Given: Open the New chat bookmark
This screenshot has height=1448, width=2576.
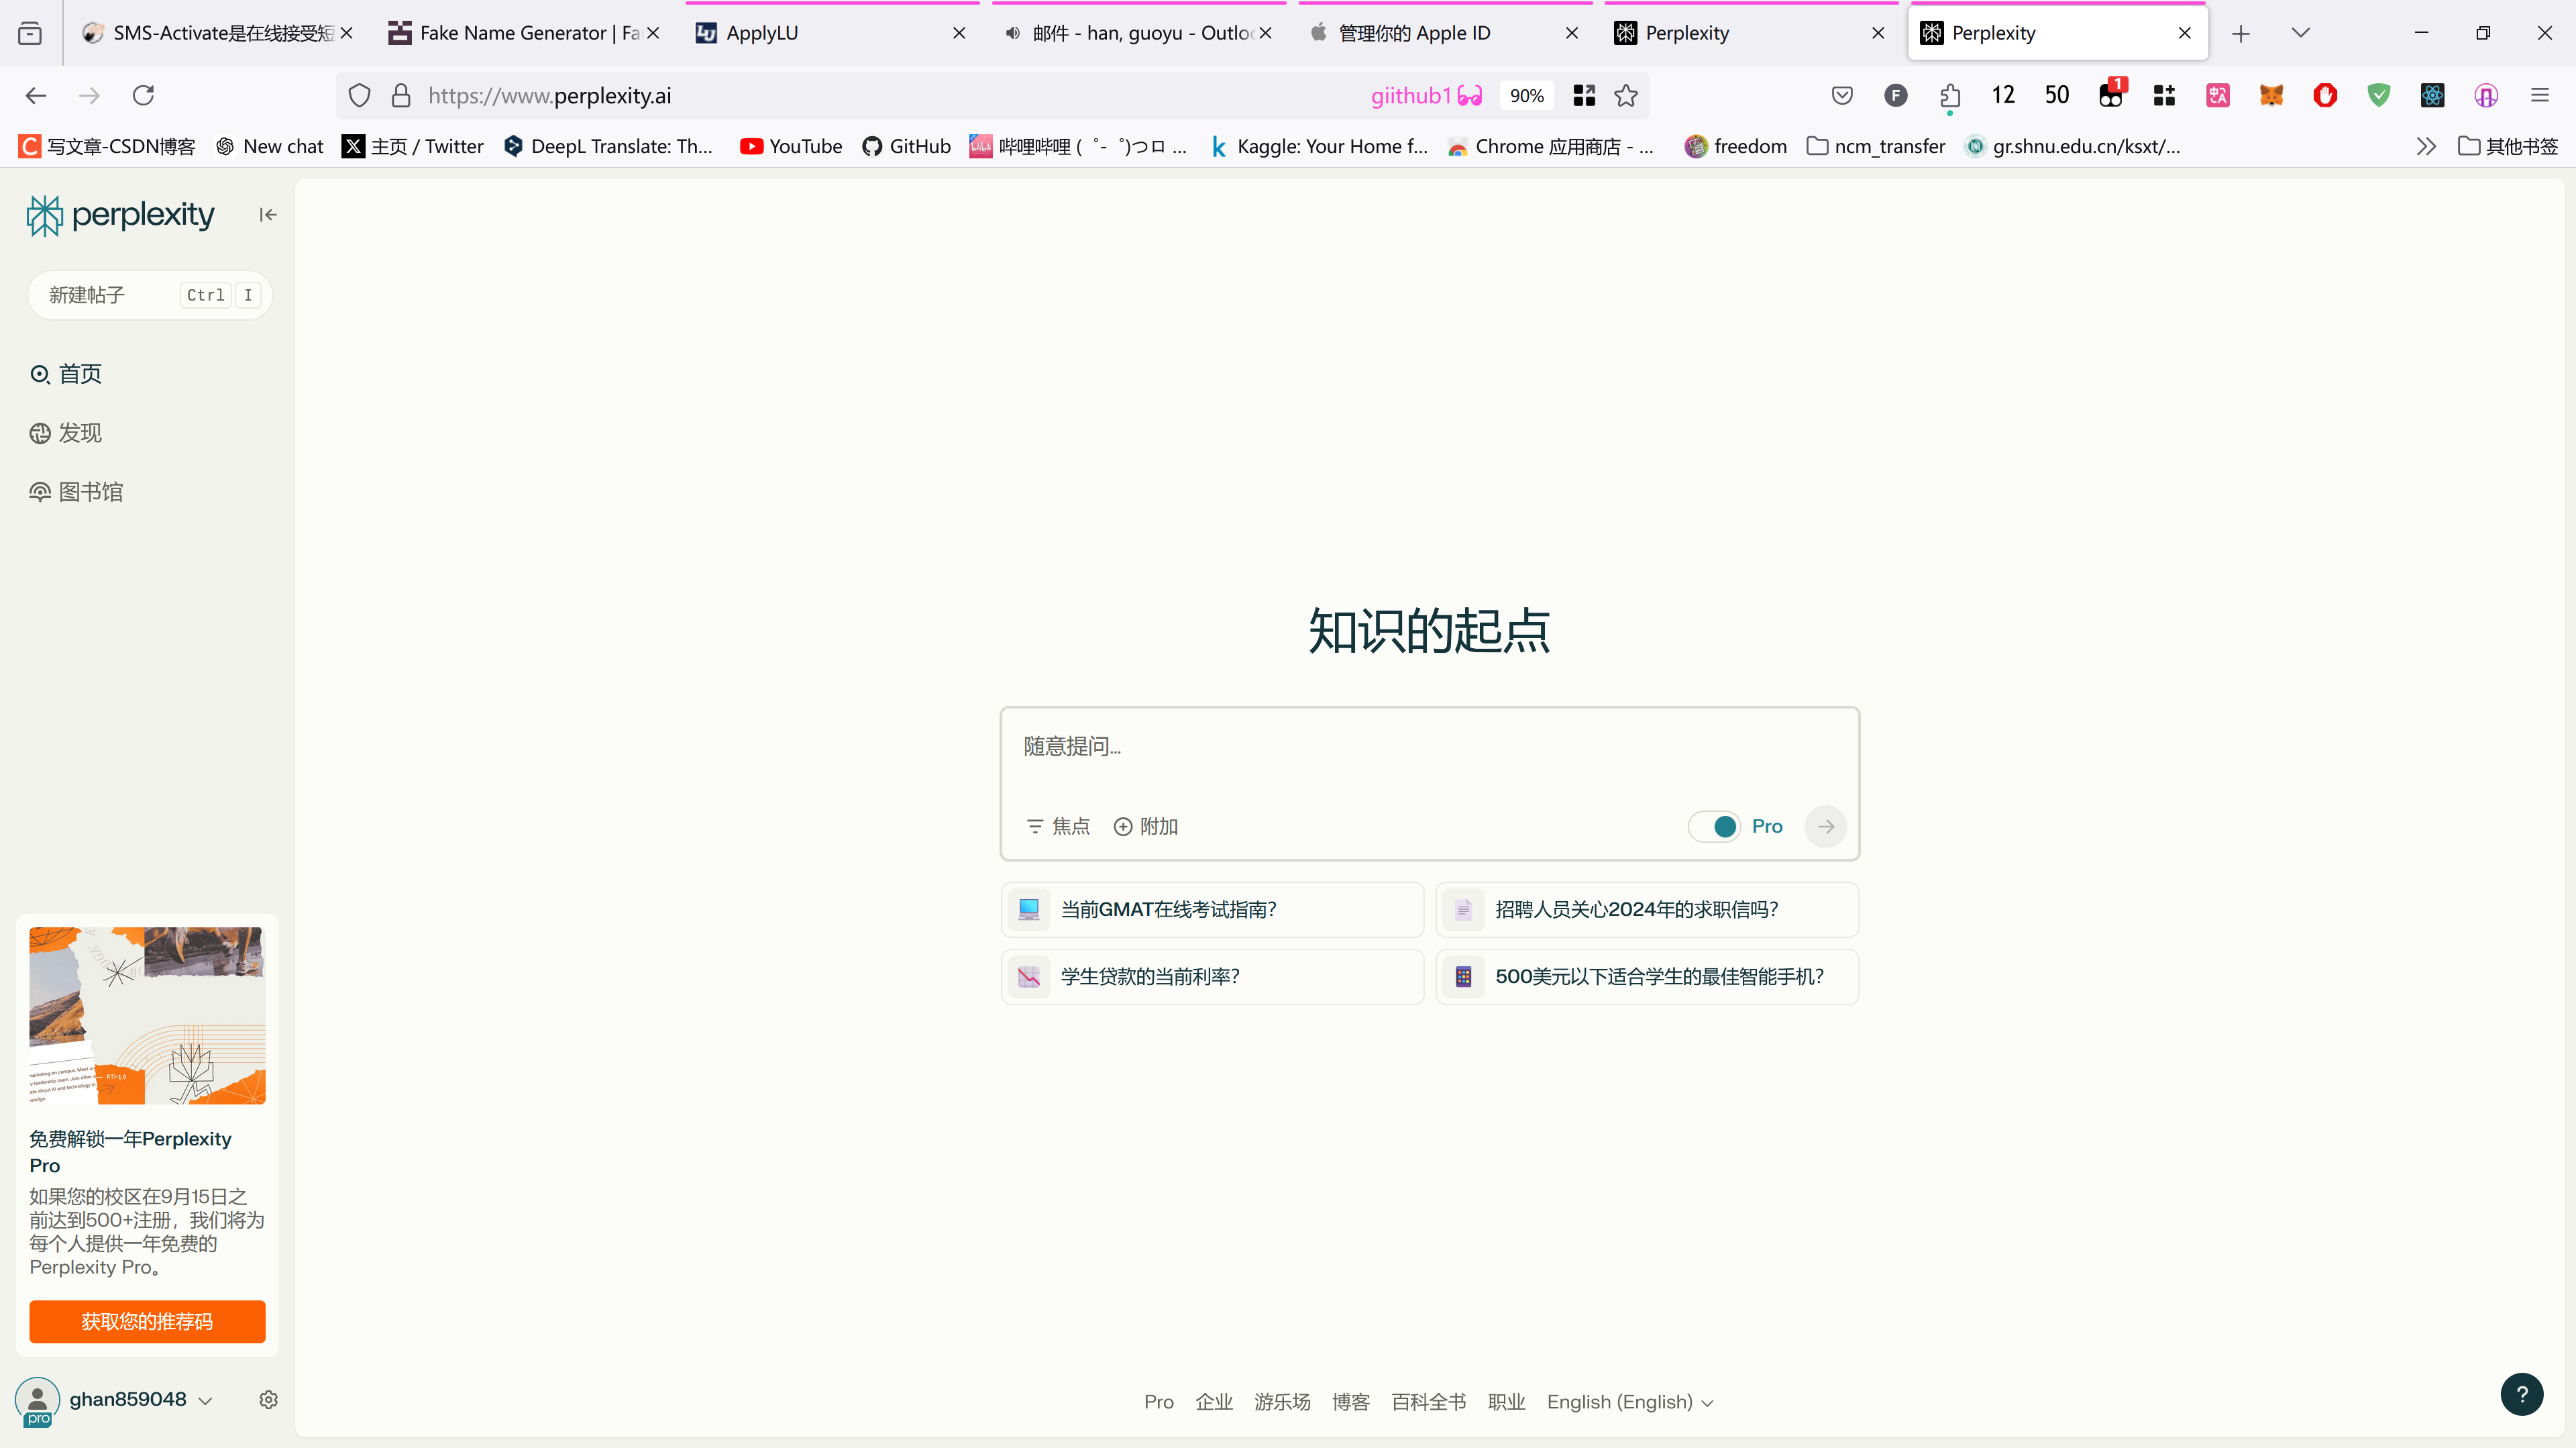Looking at the screenshot, I should [x=269, y=147].
